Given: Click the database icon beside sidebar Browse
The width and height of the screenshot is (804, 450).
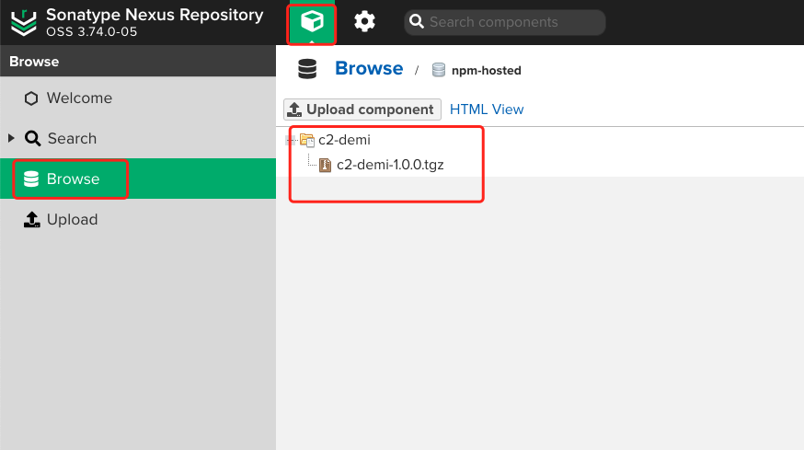Looking at the screenshot, I should [x=31, y=179].
